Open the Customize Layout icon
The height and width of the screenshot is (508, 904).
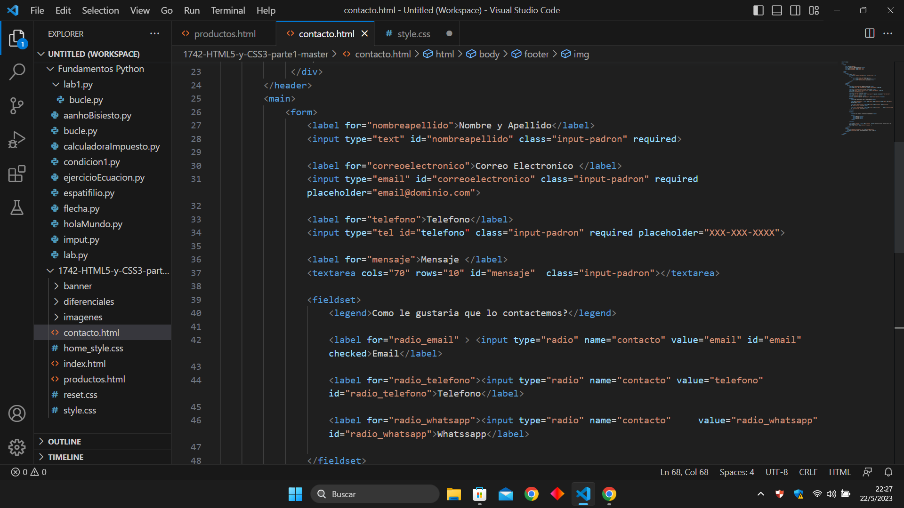coord(814,10)
